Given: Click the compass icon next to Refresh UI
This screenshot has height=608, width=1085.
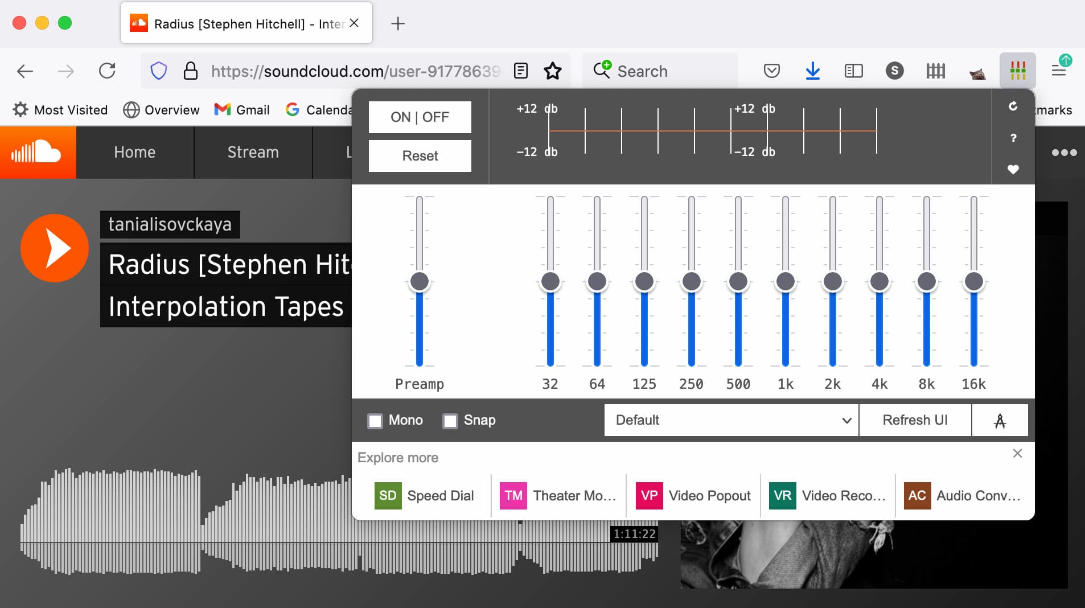Looking at the screenshot, I should 1000,420.
